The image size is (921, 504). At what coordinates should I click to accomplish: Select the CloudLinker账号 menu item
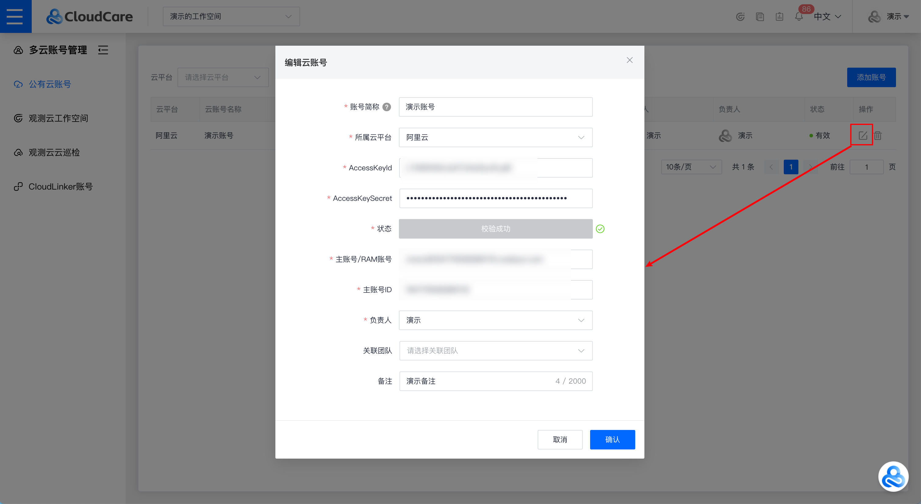coord(60,186)
